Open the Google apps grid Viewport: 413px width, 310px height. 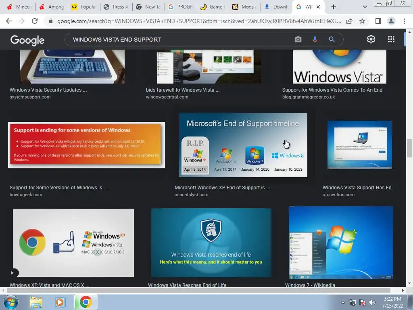click(x=391, y=39)
